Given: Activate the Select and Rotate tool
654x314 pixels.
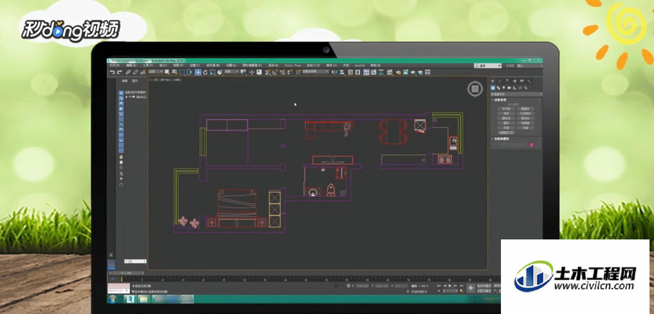Looking at the screenshot, I should [x=205, y=72].
